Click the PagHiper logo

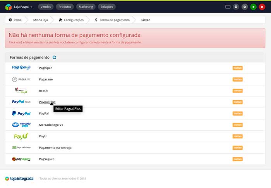(x=21, y=68)
